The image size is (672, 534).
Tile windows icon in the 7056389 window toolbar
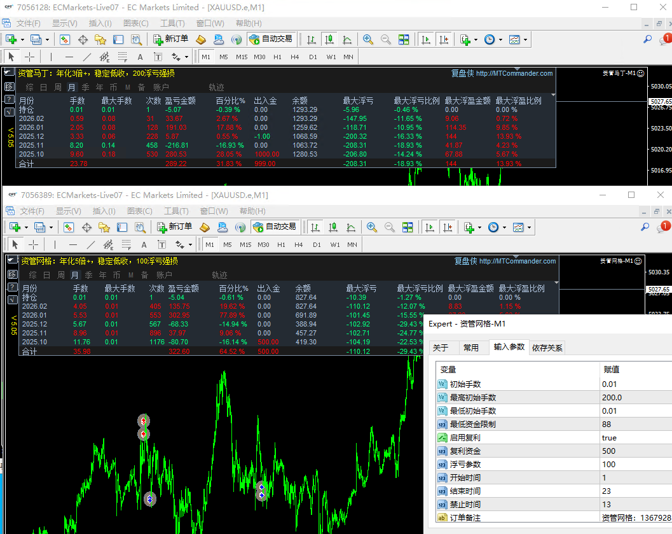[408, 227]
